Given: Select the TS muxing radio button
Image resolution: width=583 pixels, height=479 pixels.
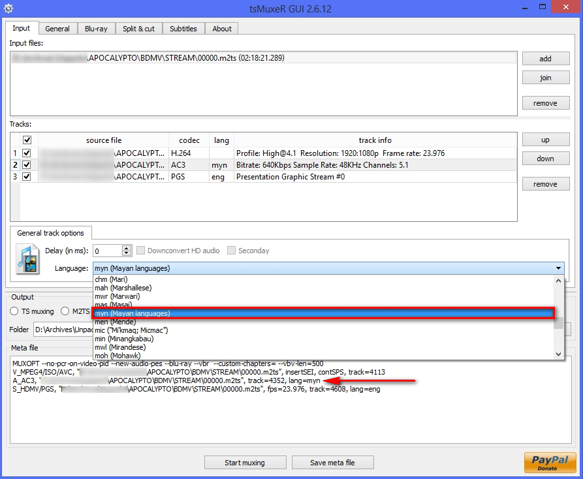Looking at the screenshot, I should point(14,311).
